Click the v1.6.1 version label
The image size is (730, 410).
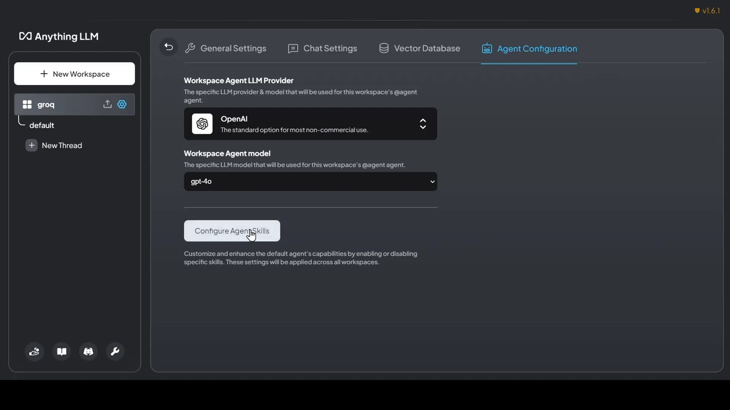[708, 11]
